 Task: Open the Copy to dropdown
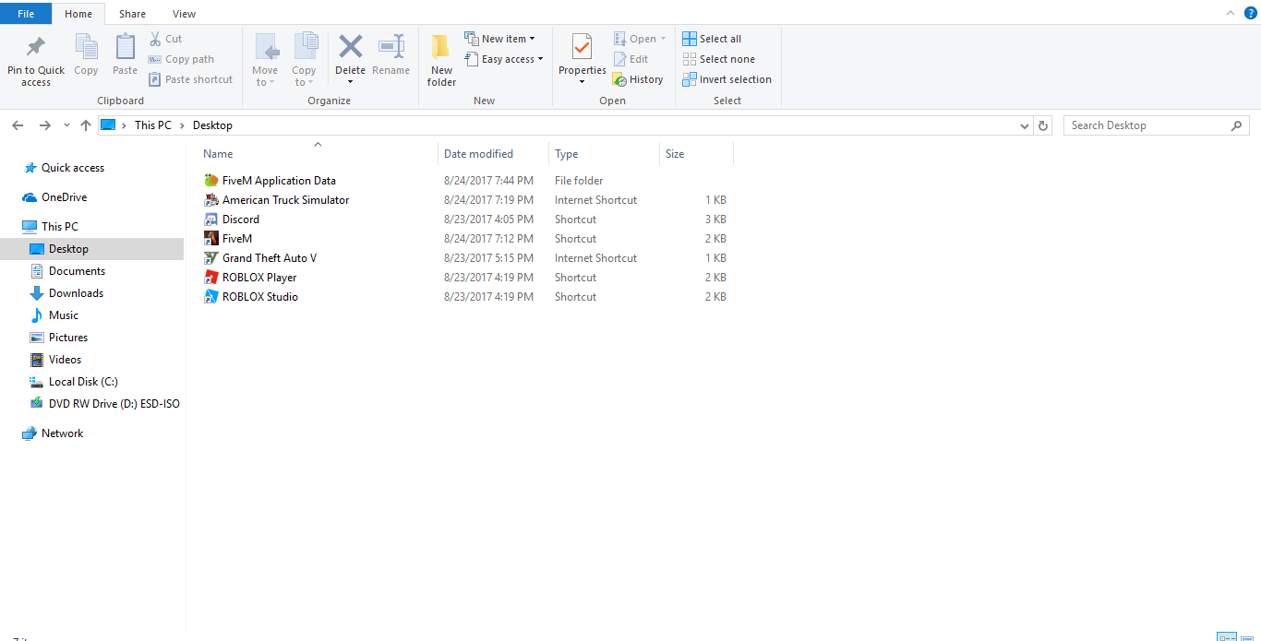304,77
